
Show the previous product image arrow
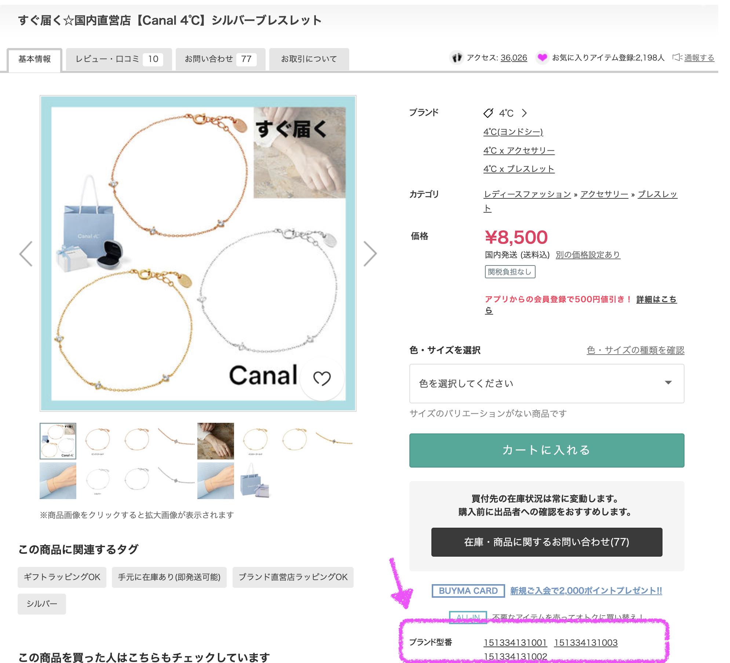26,254
